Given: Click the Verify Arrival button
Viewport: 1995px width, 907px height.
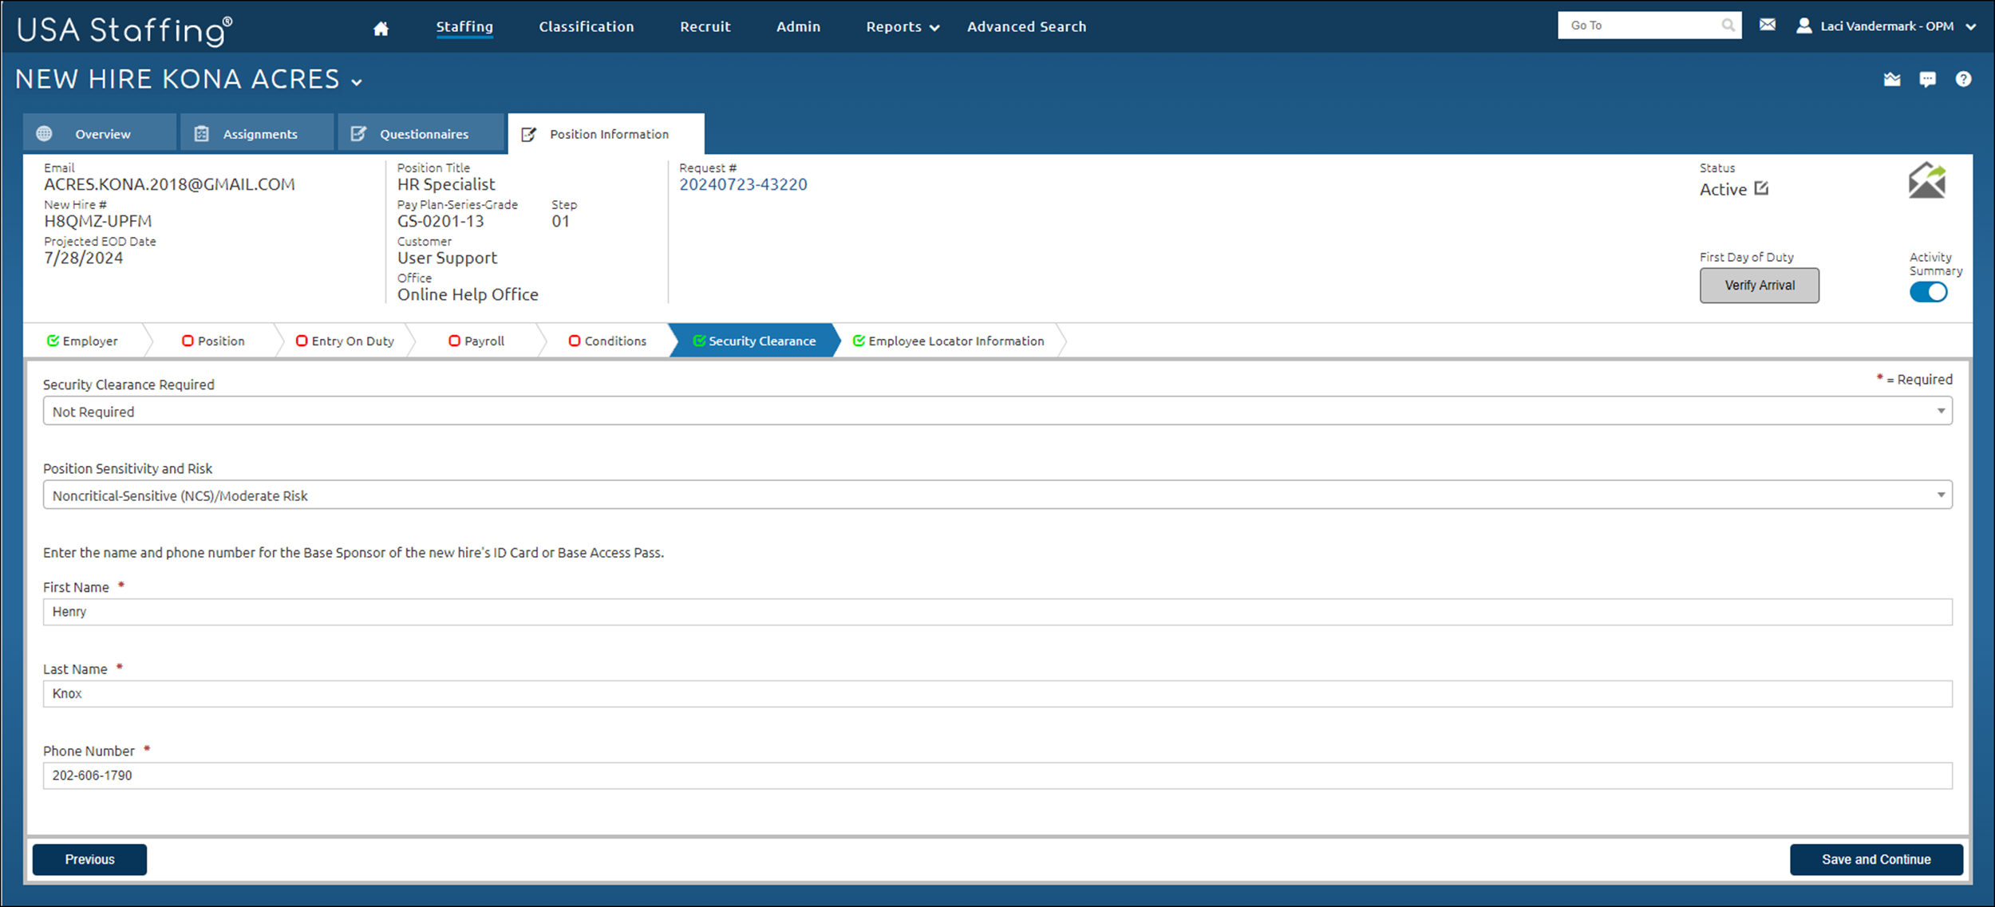Looking at the screenshot, I should [1759, 286].
